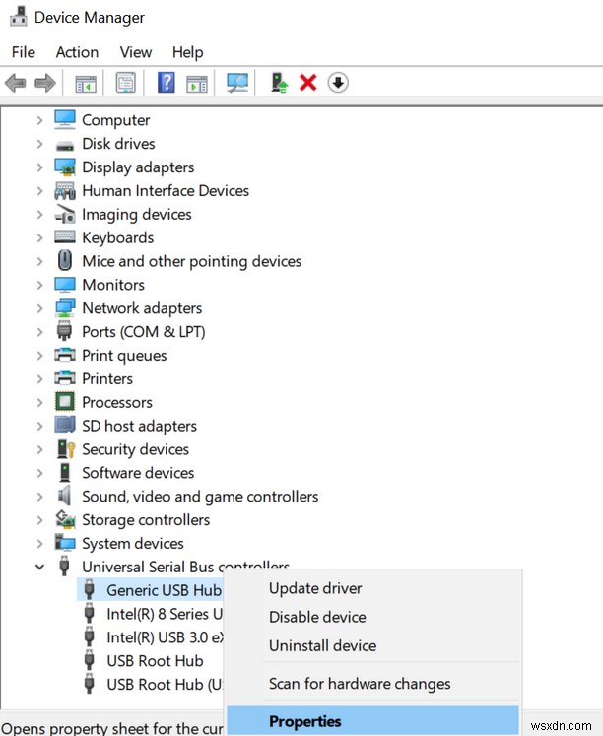Screen dimensions: 603x736
Task: Open the Action menu
Action: pyautogui.click(x=77, y=52)
